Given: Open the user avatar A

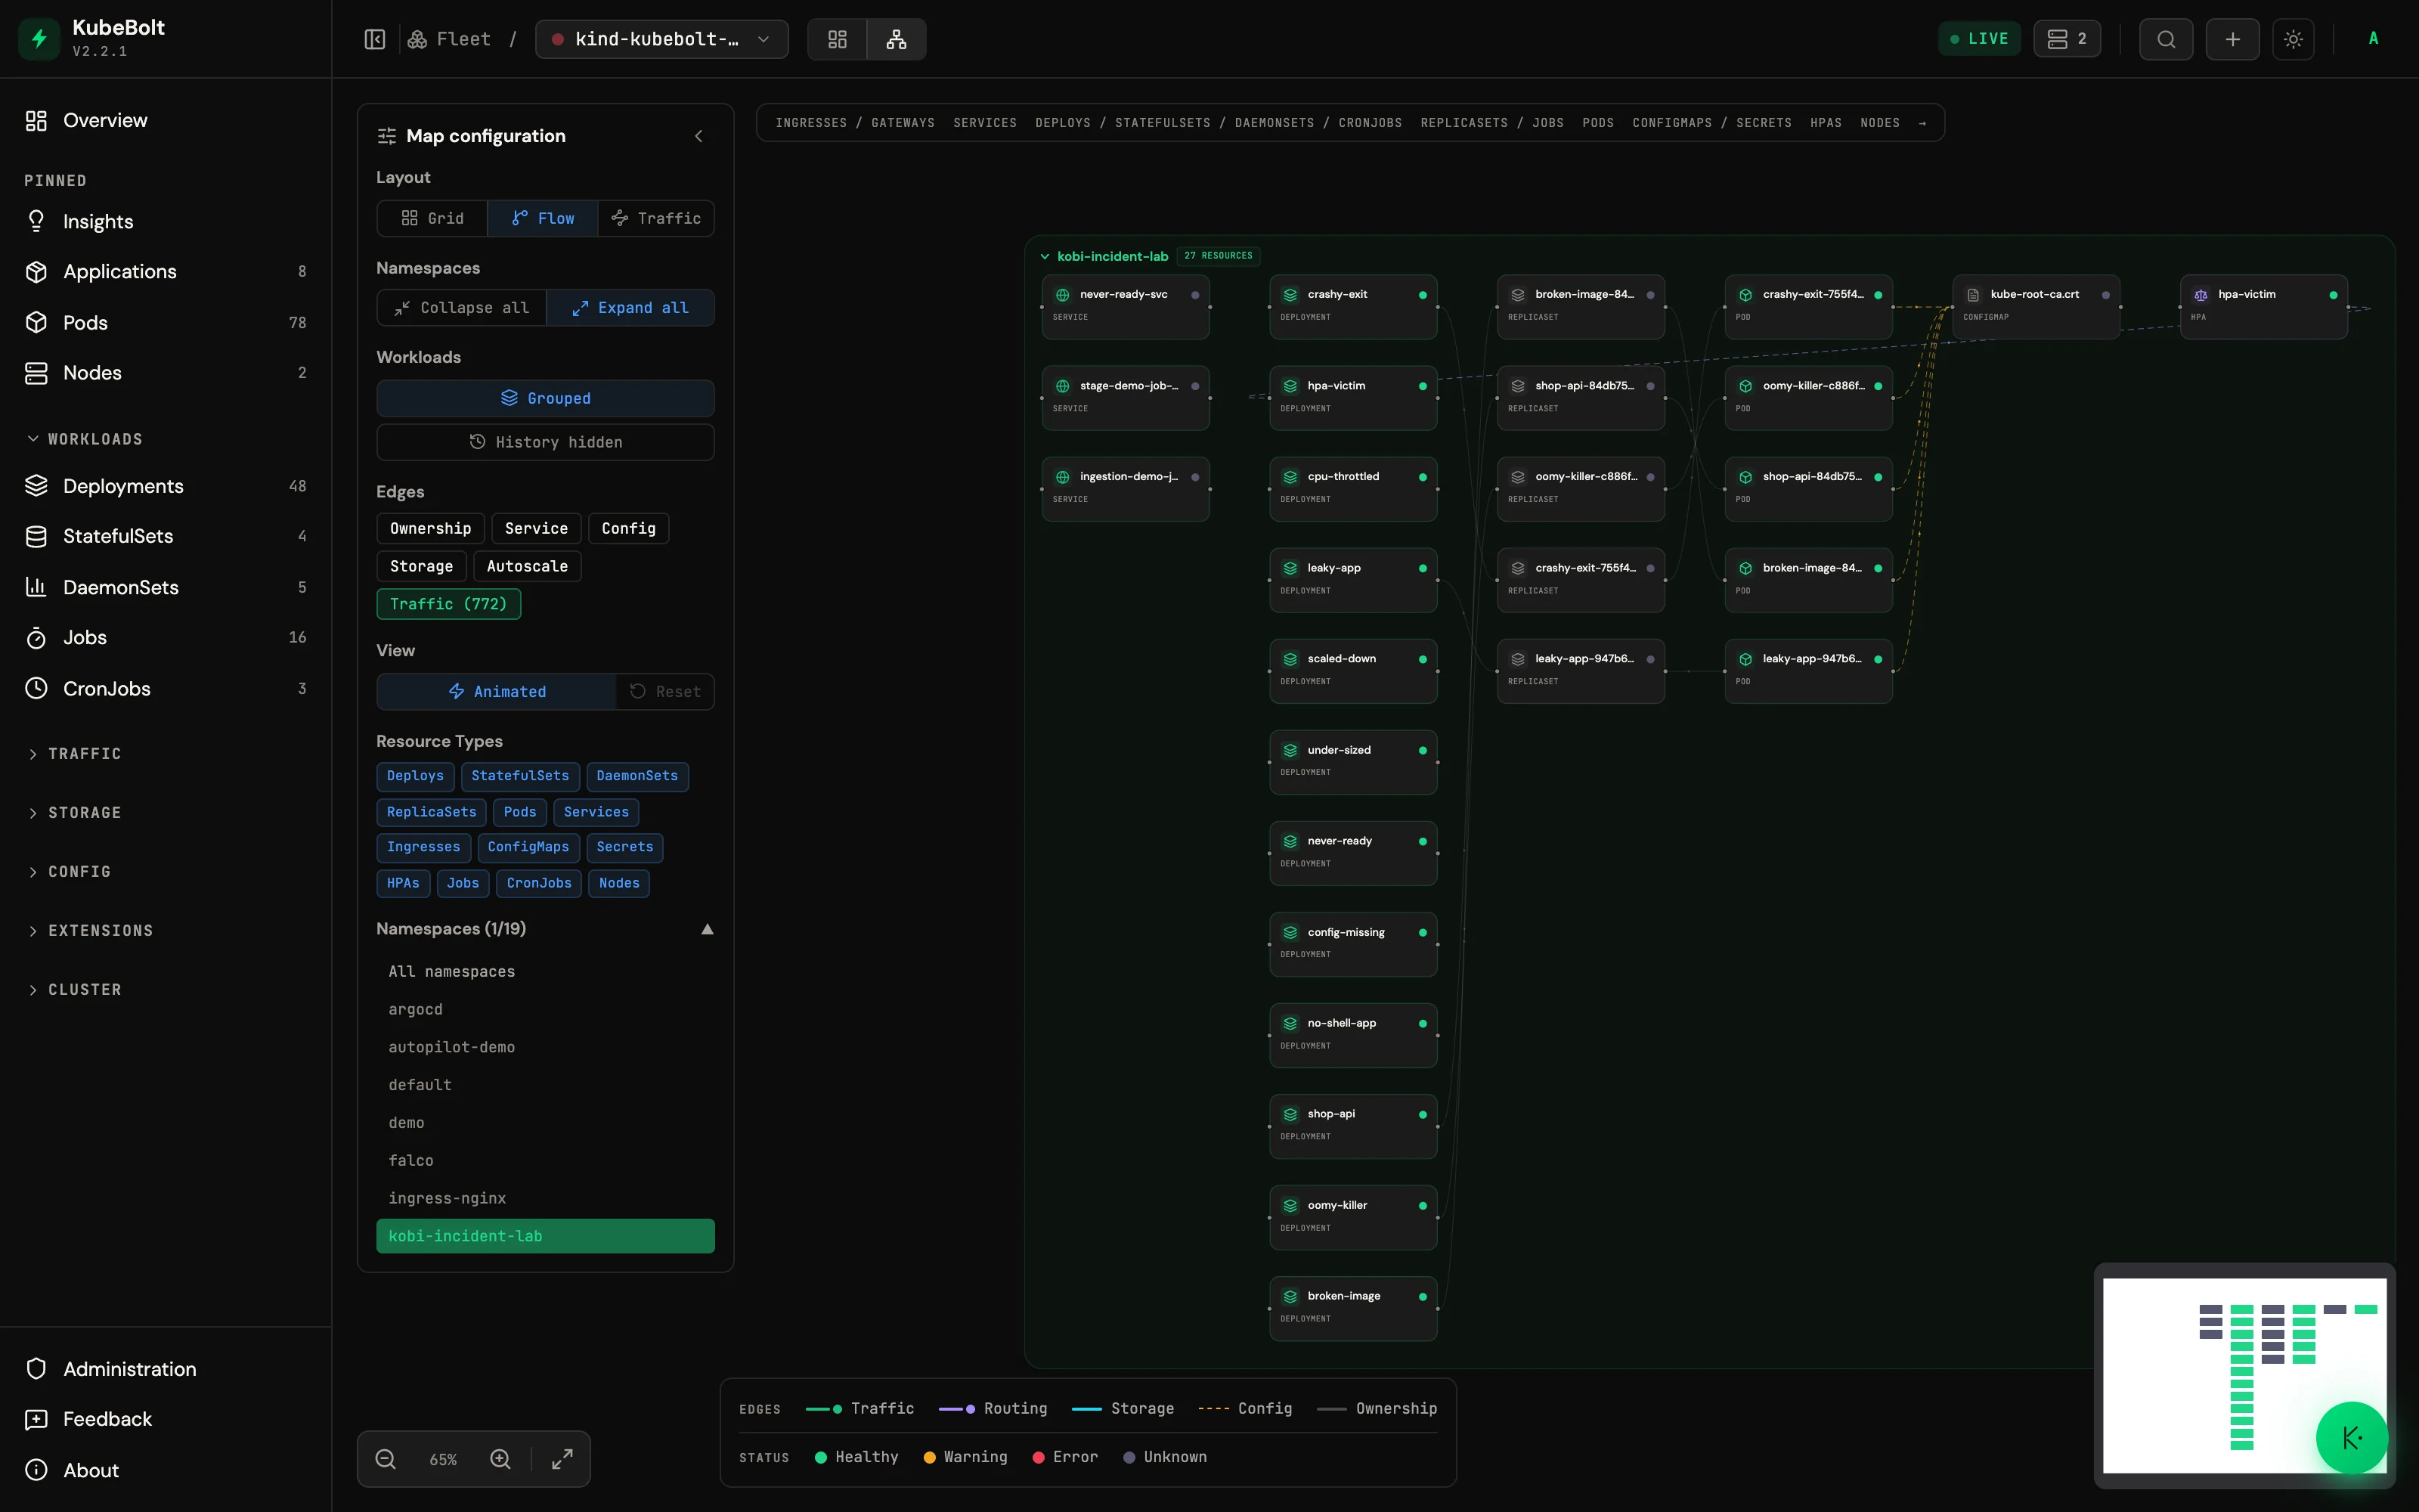Looking at the screenshot, I should pos(2373,39).
